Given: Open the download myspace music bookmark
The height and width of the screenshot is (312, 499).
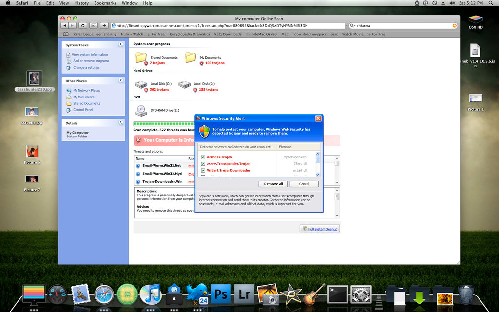Looking at the screenshot, I should pyautogui.click(x=316, y=34).
